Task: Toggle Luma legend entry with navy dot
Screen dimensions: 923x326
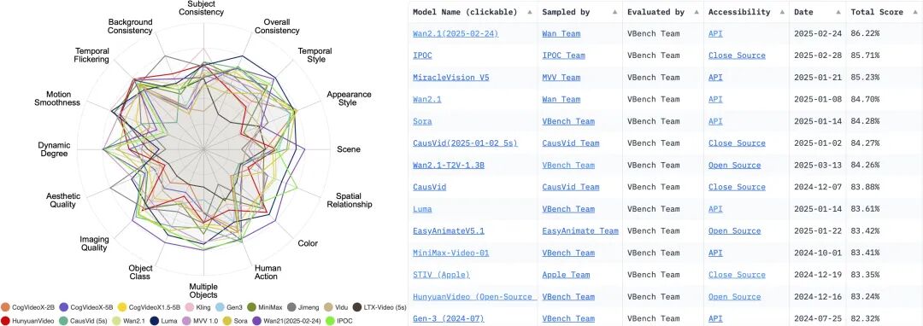Action: pos(162,321)
